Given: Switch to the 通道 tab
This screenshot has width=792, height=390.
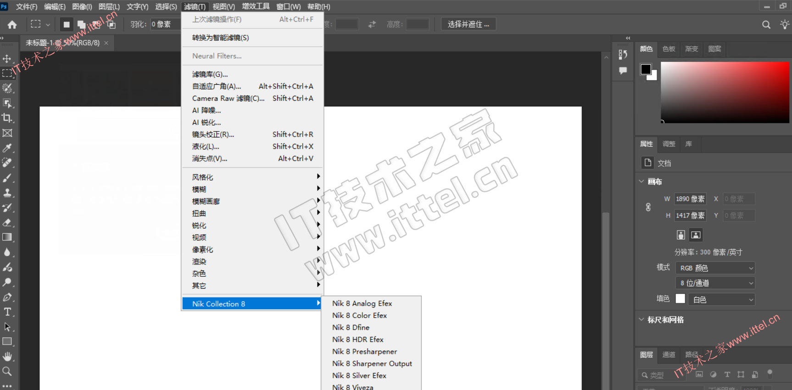Looking at the screenshot, I should point(669,355).
